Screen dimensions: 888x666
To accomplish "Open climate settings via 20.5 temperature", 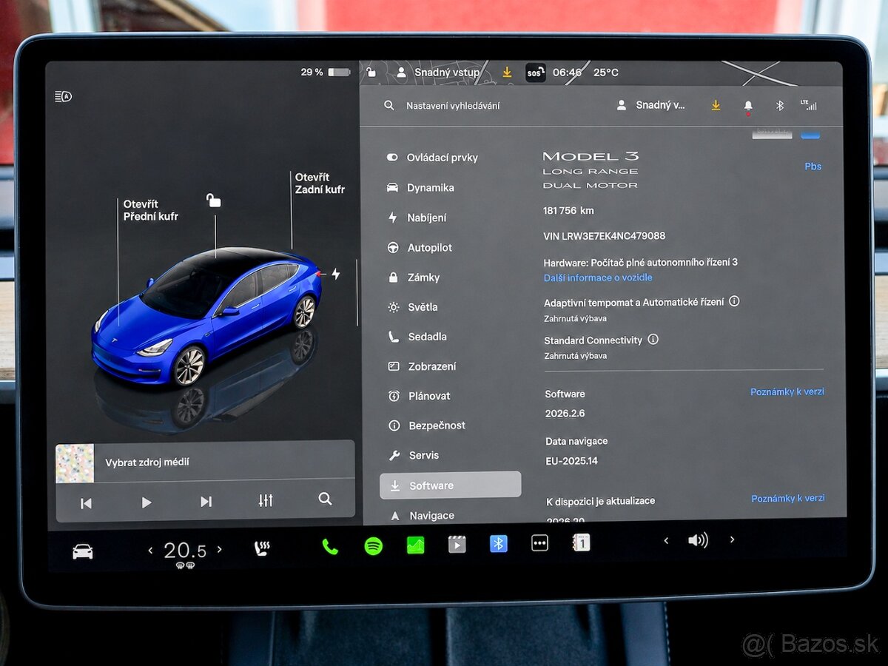I will click(x=185, y=551).
